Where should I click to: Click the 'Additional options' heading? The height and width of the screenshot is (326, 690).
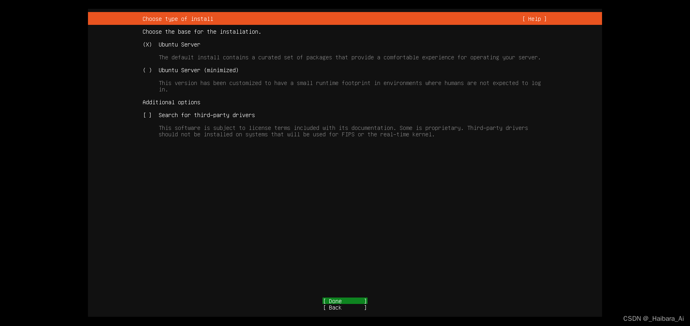[x=171, y=102]
